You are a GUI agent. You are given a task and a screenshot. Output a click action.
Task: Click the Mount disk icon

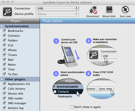[109, 10]
